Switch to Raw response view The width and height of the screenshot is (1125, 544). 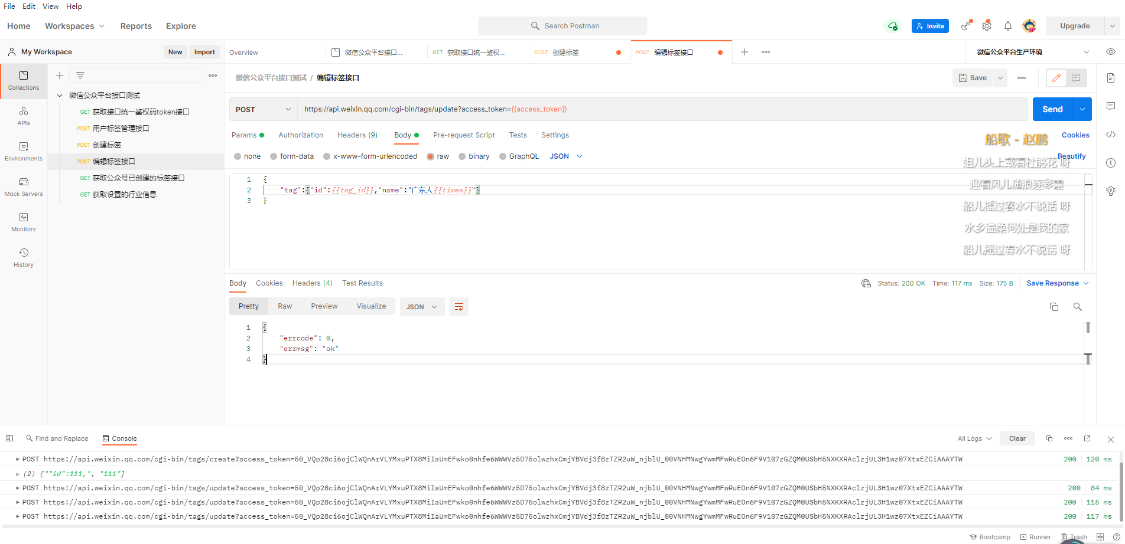coord(285,306)
